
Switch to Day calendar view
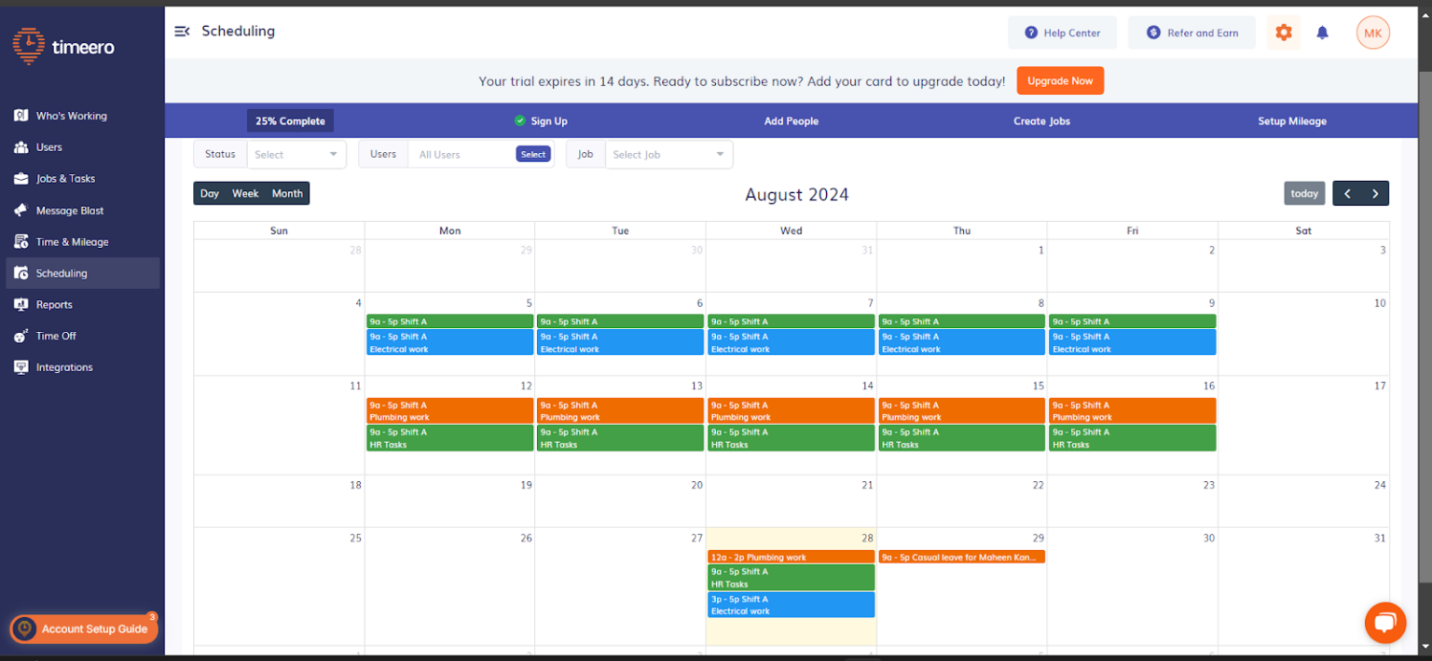point(209,193)
